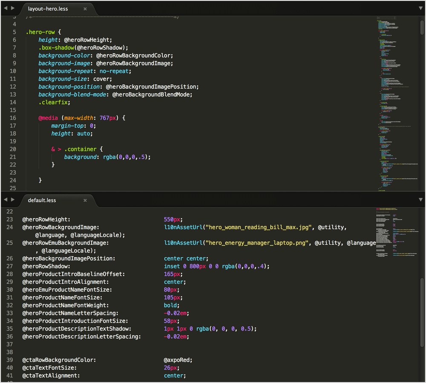
Task: Place cursor inside the @media max-width query
Action: tap(78, 118)
